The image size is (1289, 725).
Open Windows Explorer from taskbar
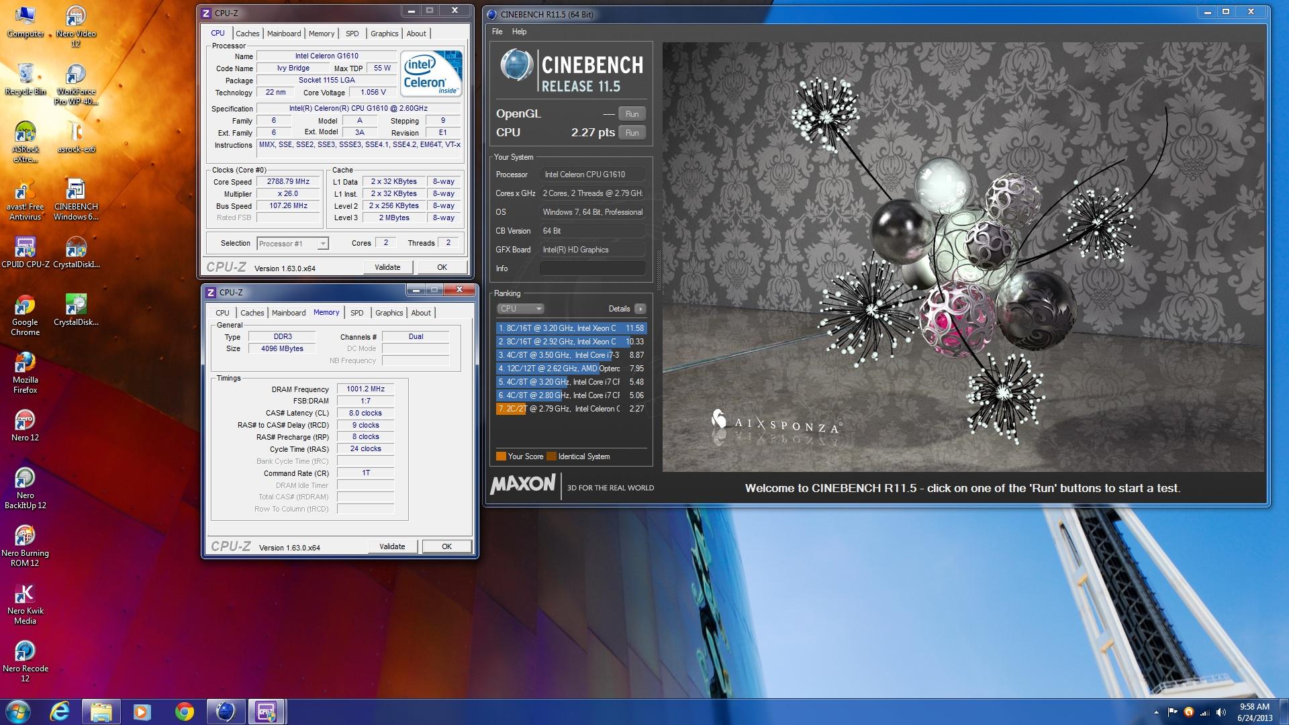click(101, 712)
